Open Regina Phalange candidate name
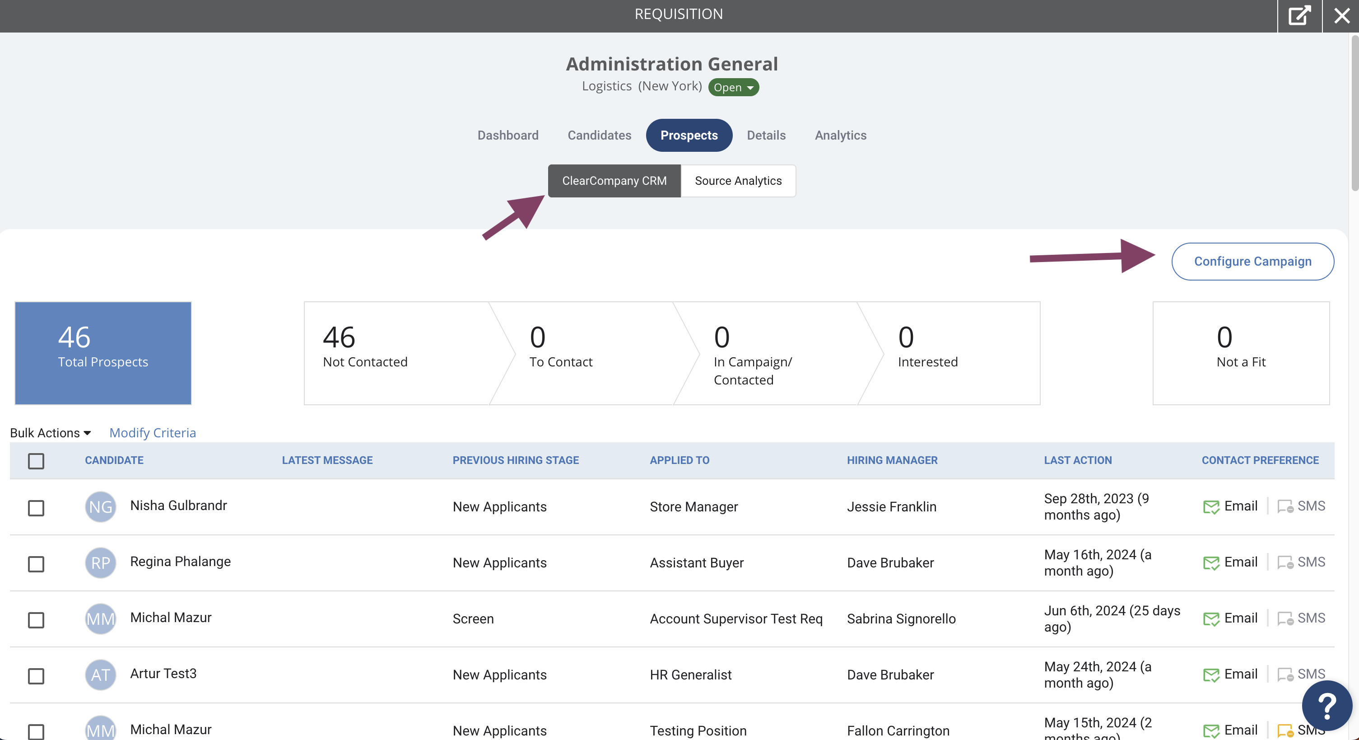The width and height of the screenshot is (1359, 740). (181, 562)
